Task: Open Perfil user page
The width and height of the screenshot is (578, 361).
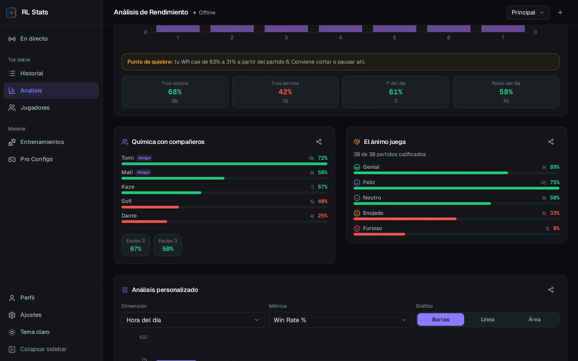Action: [x=51, y=298]
